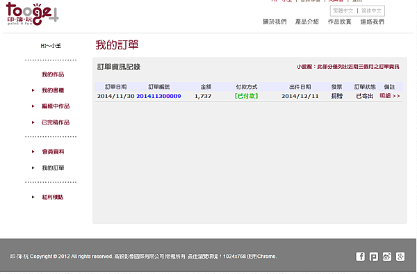417x274 pixels.
Task: Open the Google+ icon in footer
Action: pos(400,257)
